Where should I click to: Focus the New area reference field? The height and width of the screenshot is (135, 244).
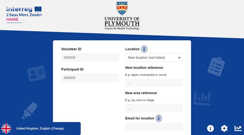pos(154,108)
